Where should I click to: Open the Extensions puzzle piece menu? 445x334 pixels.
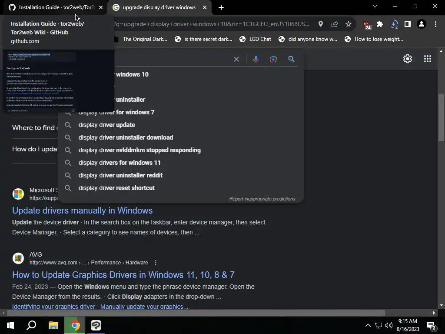pos(380,24)
